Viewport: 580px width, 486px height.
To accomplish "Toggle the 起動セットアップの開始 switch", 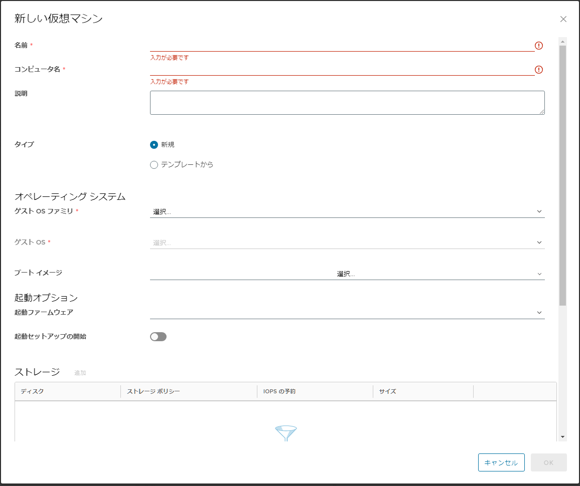I will tap(159, 336).
